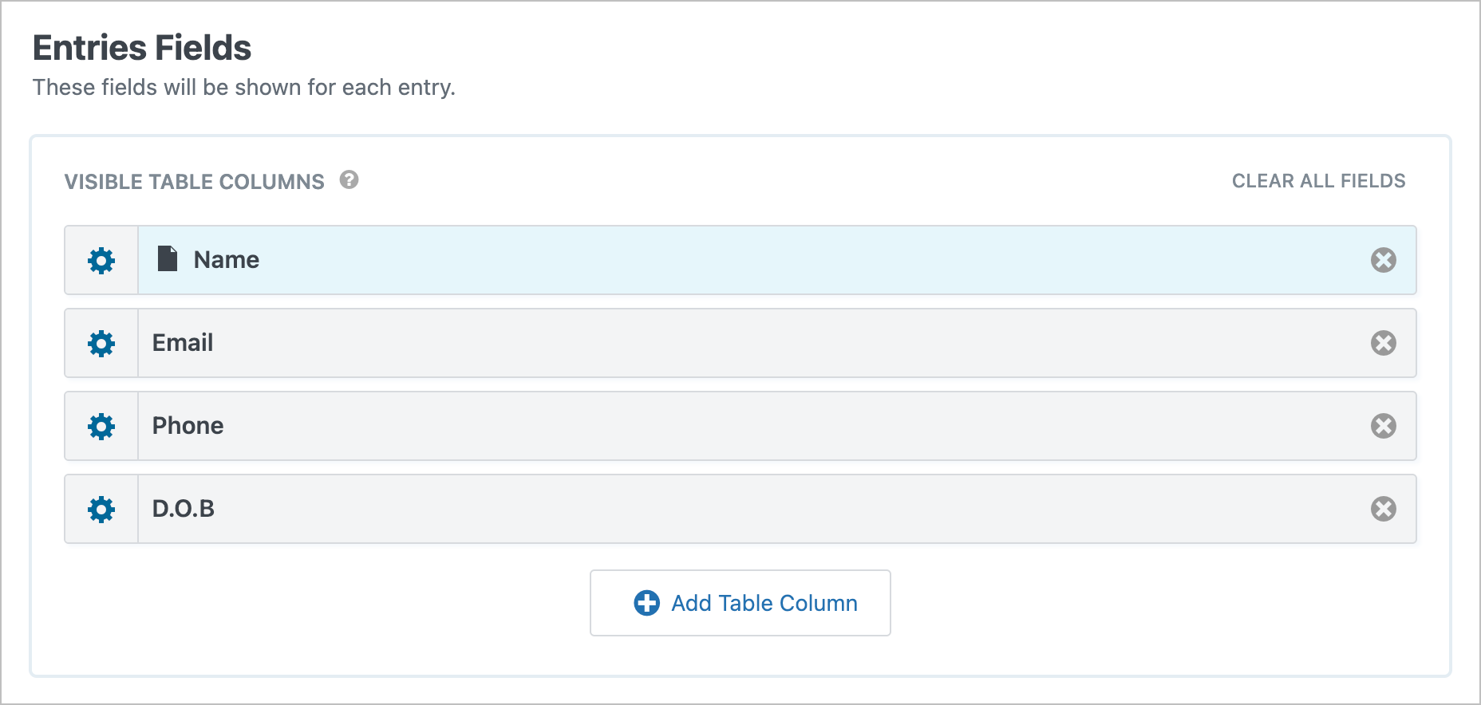
Task: Click the plus icon inside Add Table Column
Action: tap(646, 603)
